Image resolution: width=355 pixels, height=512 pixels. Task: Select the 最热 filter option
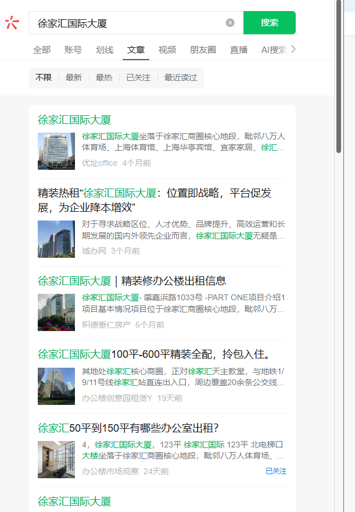tap(104, 77)
